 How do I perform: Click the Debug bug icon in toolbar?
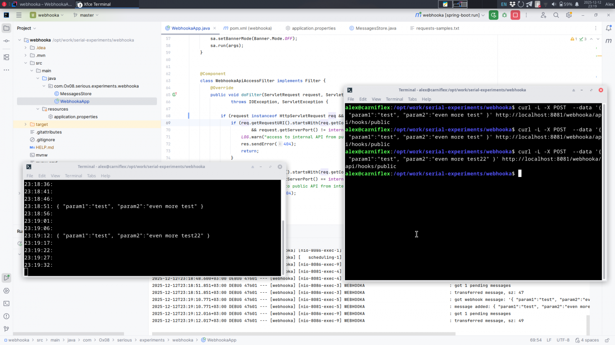coord(505,15)
